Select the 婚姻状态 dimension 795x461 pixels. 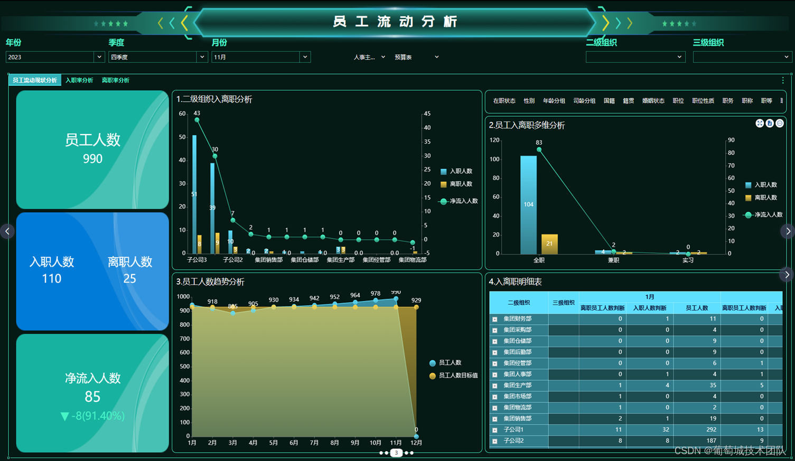coord(653,101)
